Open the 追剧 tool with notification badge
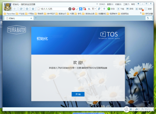The width and height of the screenshot is (156, 114). pyautogui.click(x=139, y=9)
